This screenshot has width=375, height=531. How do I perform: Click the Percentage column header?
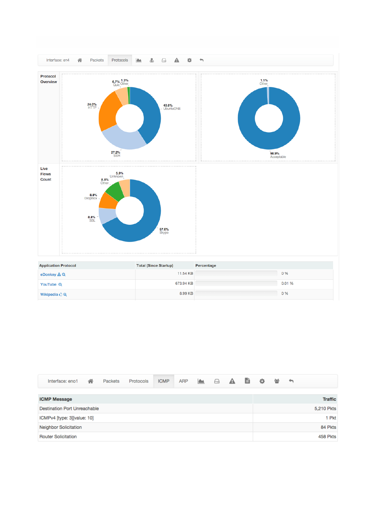206,265
